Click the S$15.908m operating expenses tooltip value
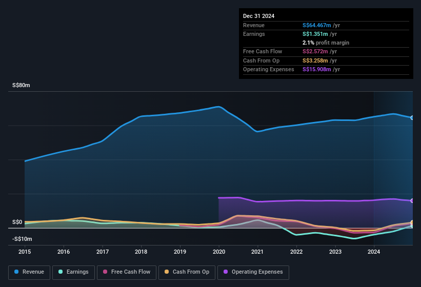Viewport: 421px width, 287px height. point(317,69)
